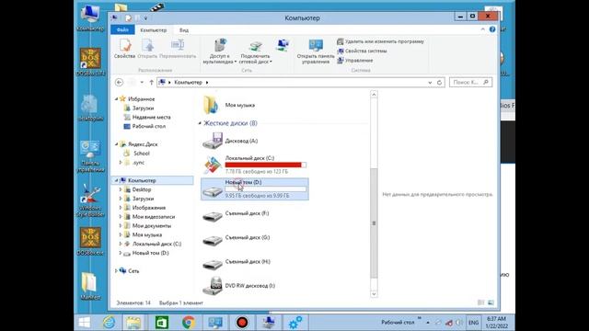Click the Up one level arrow
Image resolution: width=589 pixels, height=331 pixels.
(151, 82)
